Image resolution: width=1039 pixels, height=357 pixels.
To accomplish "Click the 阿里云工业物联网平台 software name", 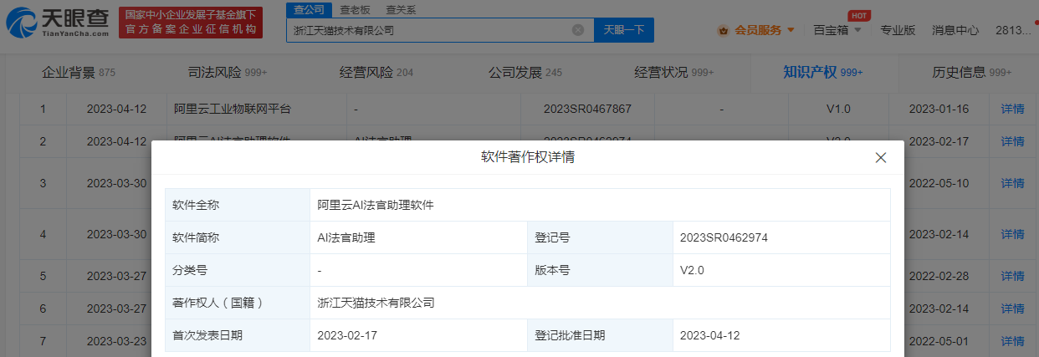I will [233, 109].
